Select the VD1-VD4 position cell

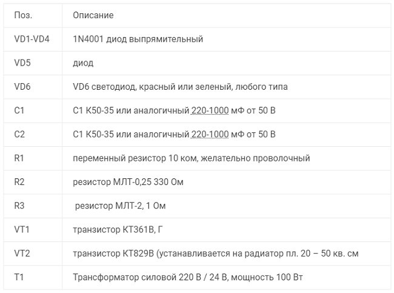tap(32, 39)
